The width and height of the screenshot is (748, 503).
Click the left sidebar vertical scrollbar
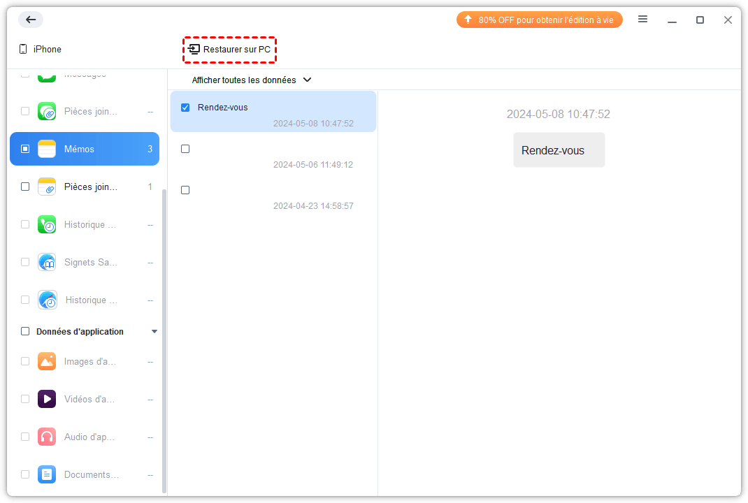pos(164,335)
